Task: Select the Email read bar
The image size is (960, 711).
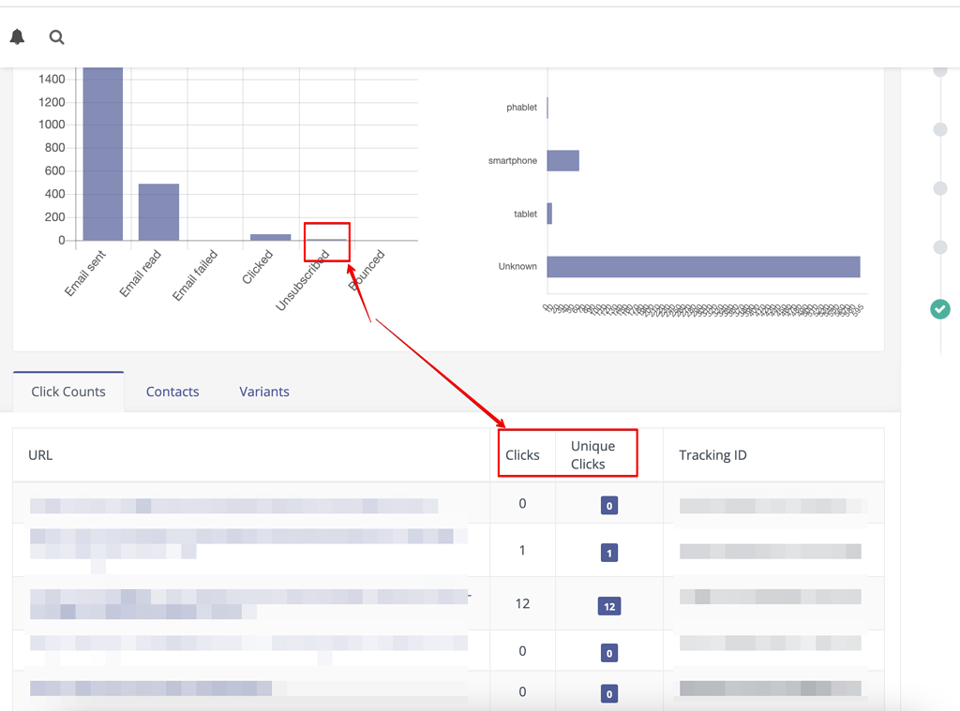Action: [159, 211]
